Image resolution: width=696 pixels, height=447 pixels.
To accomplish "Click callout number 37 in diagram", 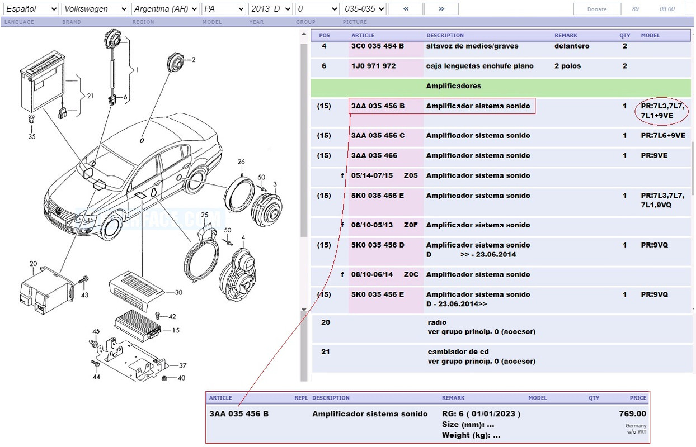I will coord(182,365).
